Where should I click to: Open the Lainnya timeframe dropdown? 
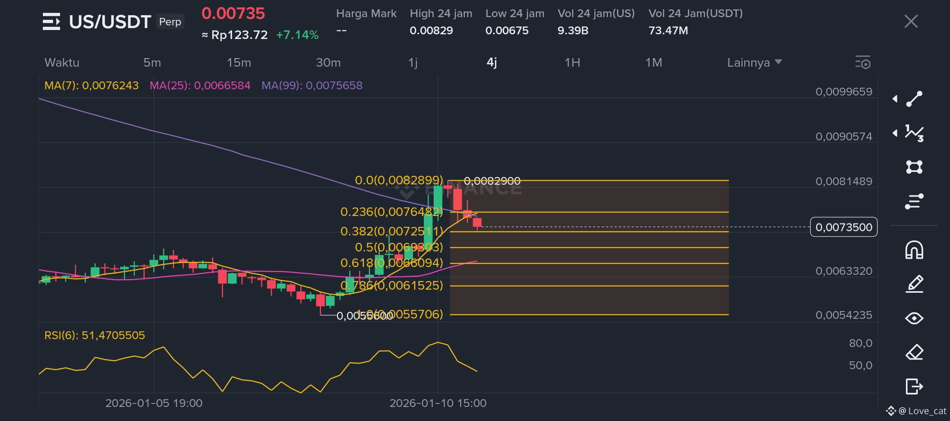754,62
